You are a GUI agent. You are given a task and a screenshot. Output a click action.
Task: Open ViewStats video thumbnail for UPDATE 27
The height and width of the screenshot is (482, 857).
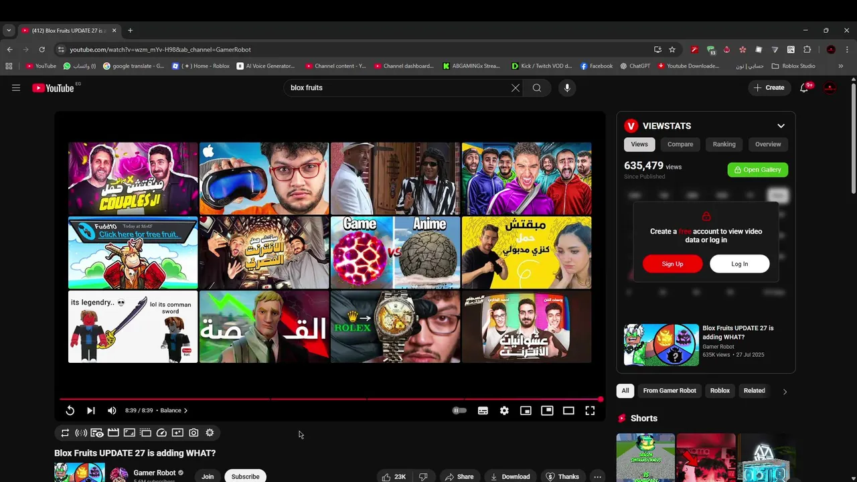pos(661,345)
